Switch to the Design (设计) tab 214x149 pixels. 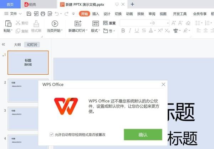[x=107, y=14]
